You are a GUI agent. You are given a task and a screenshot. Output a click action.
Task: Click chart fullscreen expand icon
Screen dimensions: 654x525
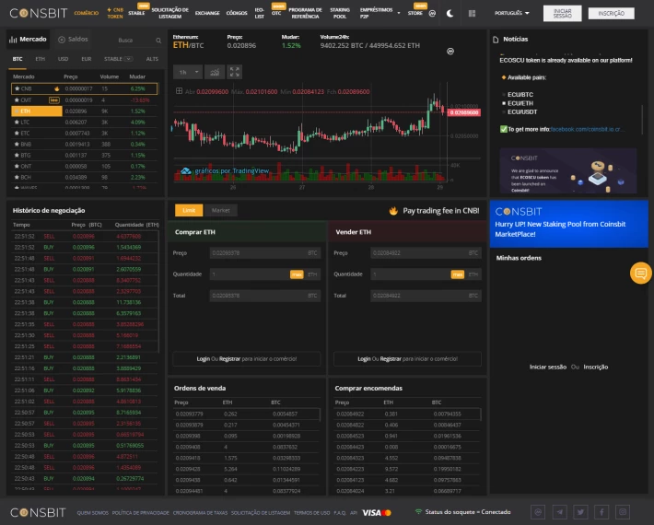[234, 72]
